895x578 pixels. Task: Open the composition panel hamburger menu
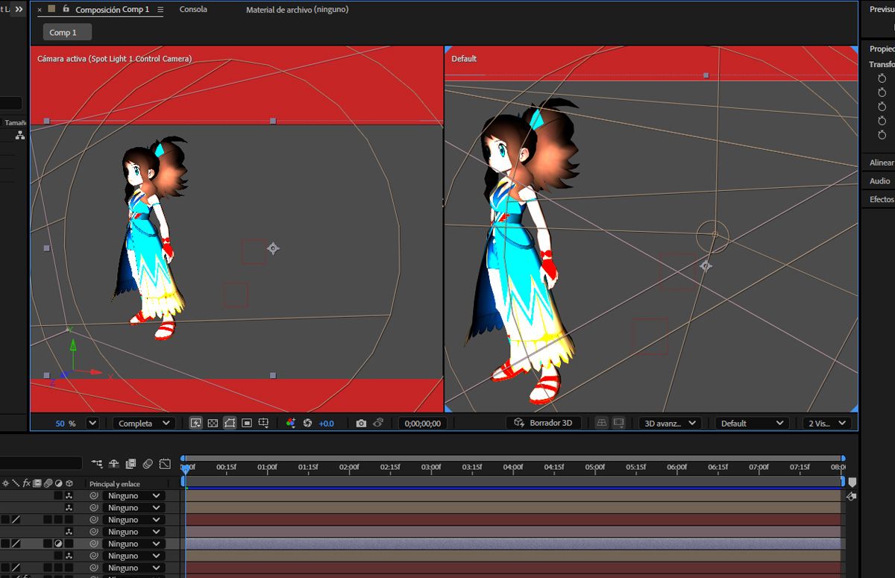pos(160,10)
